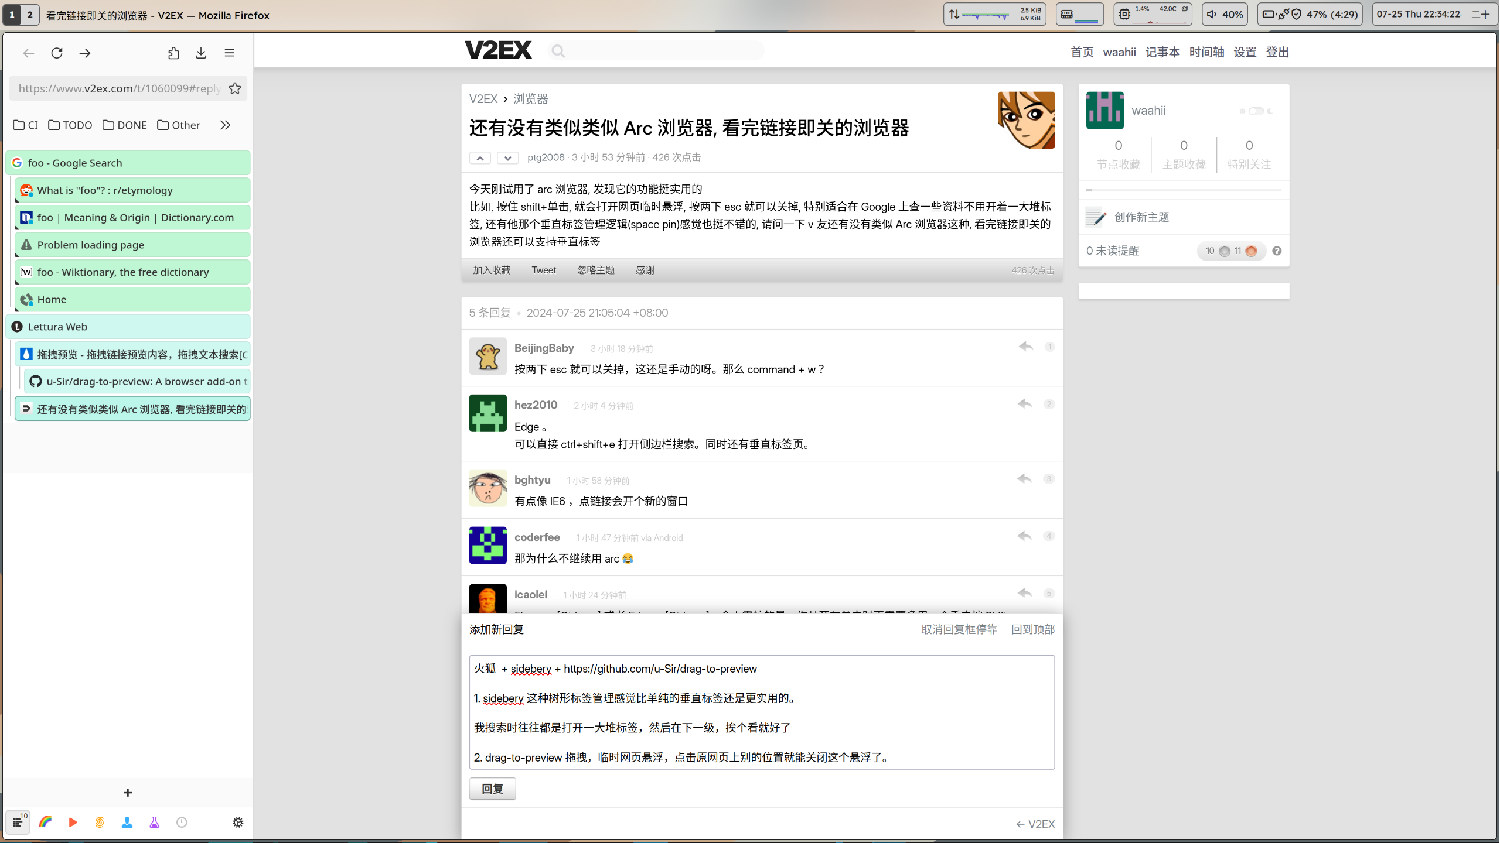Select the tab tree panel icon
Image resolution: width=1500 pixels, height=843 pixels.
pos(18,822)
